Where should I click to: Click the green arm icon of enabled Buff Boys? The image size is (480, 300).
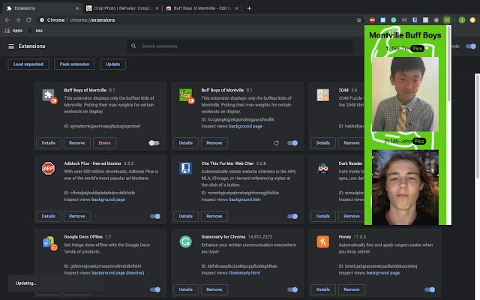click(x=187, y=96)
